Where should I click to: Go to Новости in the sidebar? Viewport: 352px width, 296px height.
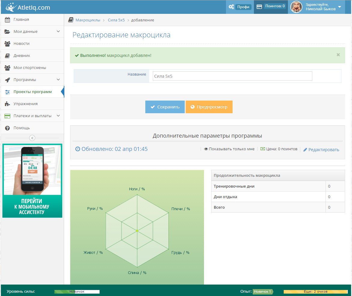pyautogui.click(x=32, y=44)
